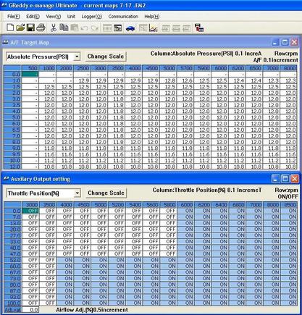The width and height of the screenshot is (302, 315).
Task: Select the 27.0 throttle row header
Action: coord(13,235)
